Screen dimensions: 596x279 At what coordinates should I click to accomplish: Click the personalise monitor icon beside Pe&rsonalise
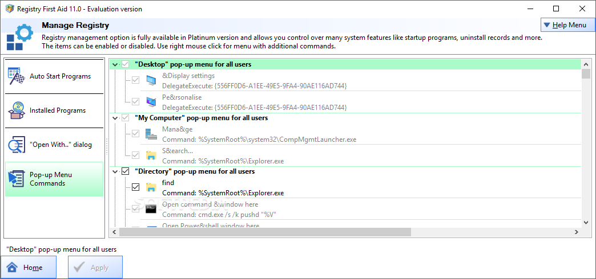[151, 102]
